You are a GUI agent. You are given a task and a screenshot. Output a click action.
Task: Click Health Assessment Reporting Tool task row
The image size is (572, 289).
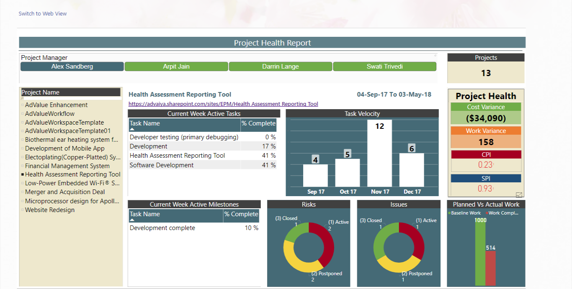click(203, 156)
